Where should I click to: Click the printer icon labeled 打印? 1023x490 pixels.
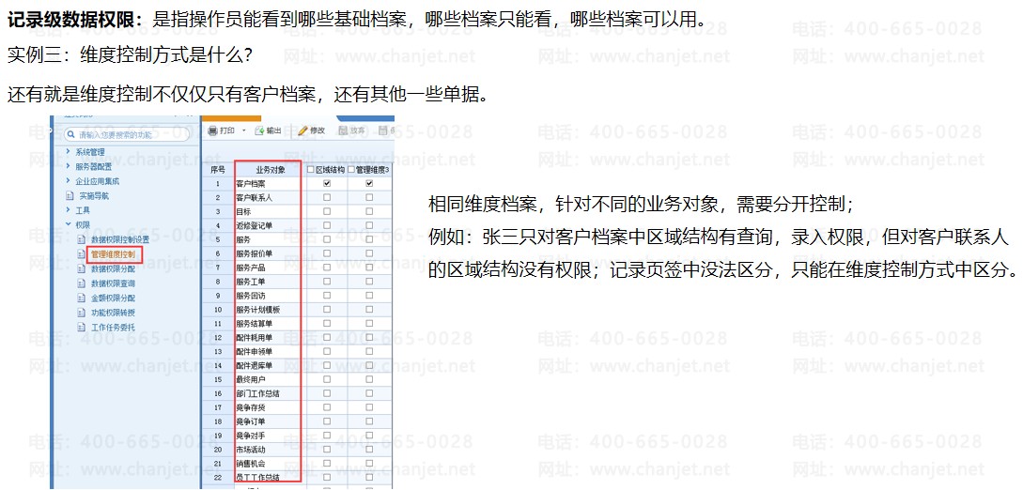tap(213, 130)
